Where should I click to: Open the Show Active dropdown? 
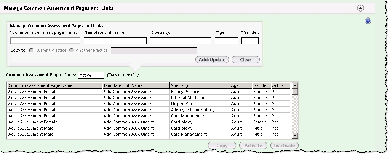[x=91, y=75]
